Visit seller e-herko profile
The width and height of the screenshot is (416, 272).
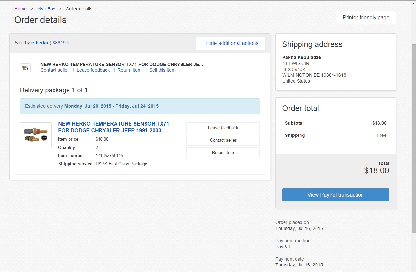(40, 43)
